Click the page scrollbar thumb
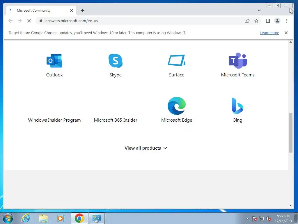Screen dimensions: 298x224 click(291, 133)
